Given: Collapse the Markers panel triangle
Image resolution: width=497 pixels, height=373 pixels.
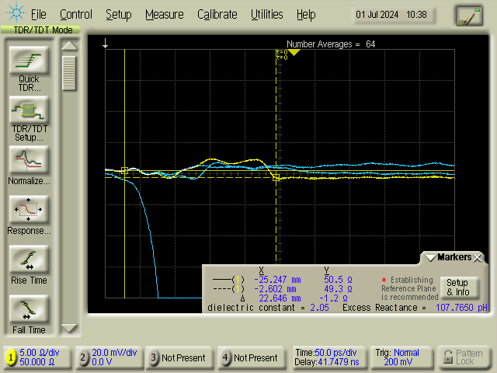Looking at the screenshot, I should click(430, 257).
